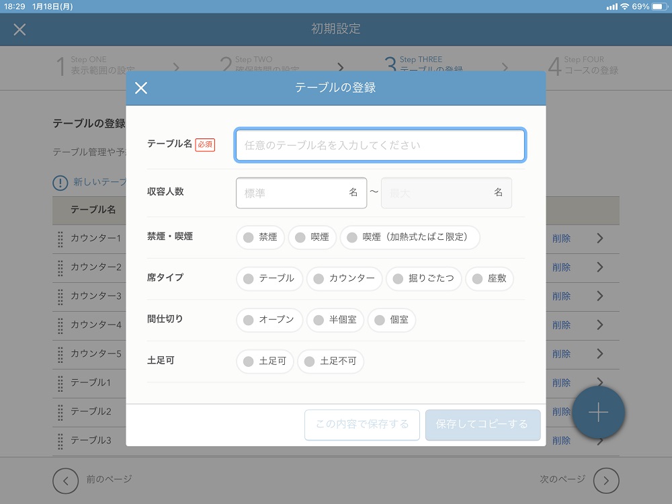Click the X icon on the 初期設定 header
672x504 pixels.
tap(20, 30)
